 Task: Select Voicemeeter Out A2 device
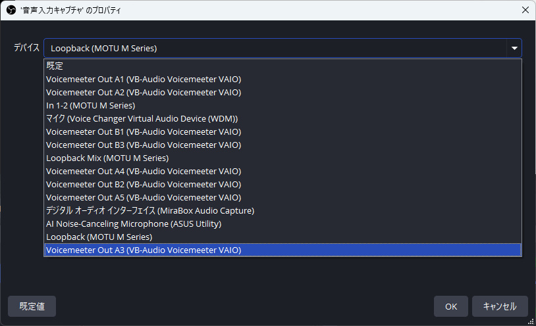pos(144,92)
